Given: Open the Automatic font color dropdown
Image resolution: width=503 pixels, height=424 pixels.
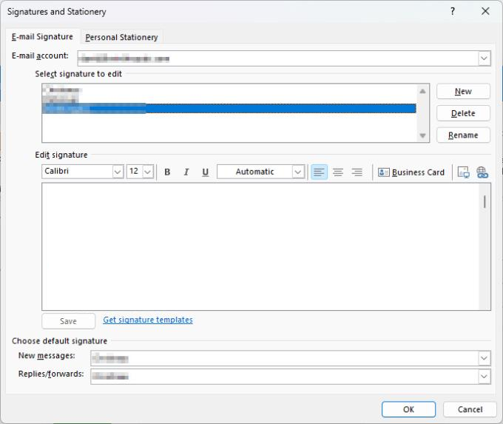Looking at the screenshot, I should 297,172.
